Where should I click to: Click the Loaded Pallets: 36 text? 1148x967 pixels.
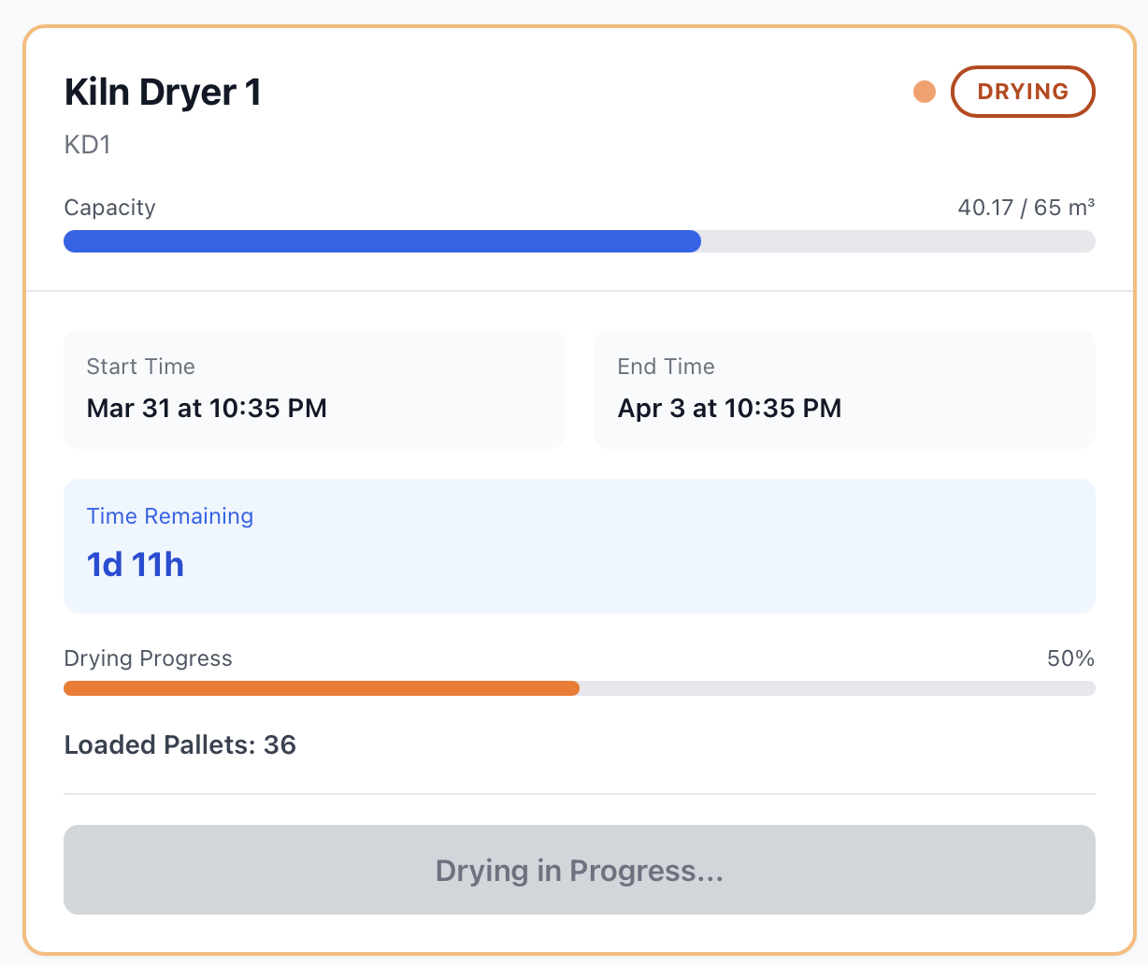(x=179, y=745)
